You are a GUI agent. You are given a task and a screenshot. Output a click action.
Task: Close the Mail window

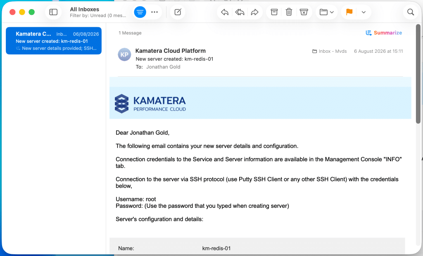click(x=12, y=12)
